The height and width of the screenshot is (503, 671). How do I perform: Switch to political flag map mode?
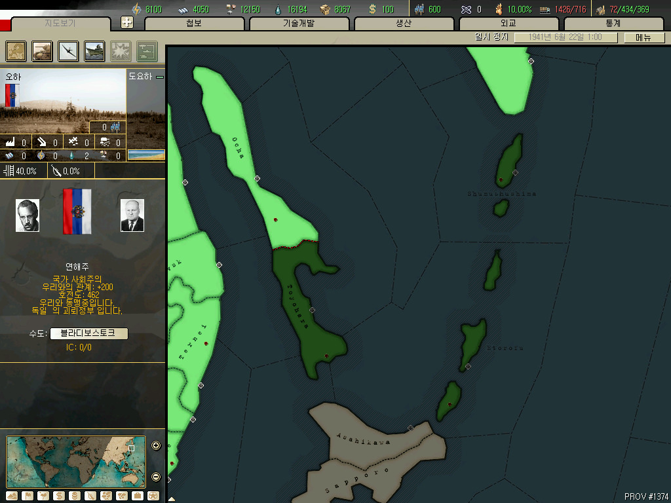tap(28, 496)
